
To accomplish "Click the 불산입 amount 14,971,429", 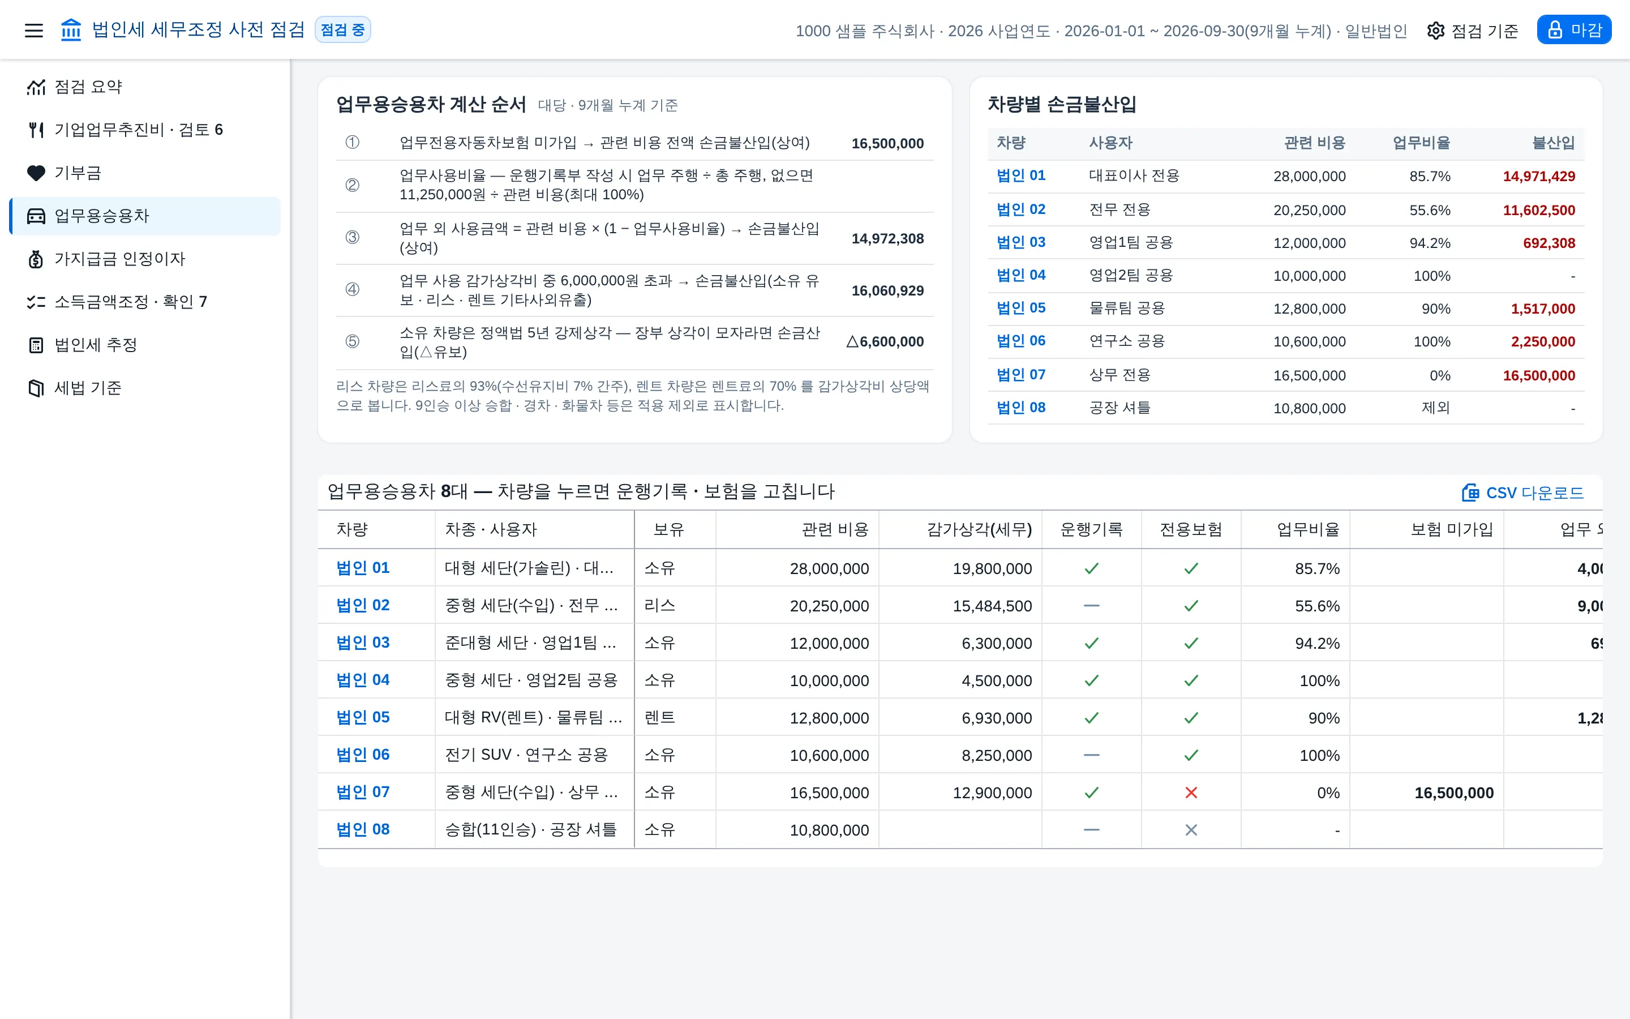I will tap(1538, 177).
